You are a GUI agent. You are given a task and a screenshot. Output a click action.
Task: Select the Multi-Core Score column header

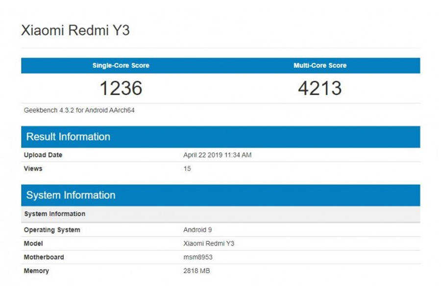(x=320, y=65)
